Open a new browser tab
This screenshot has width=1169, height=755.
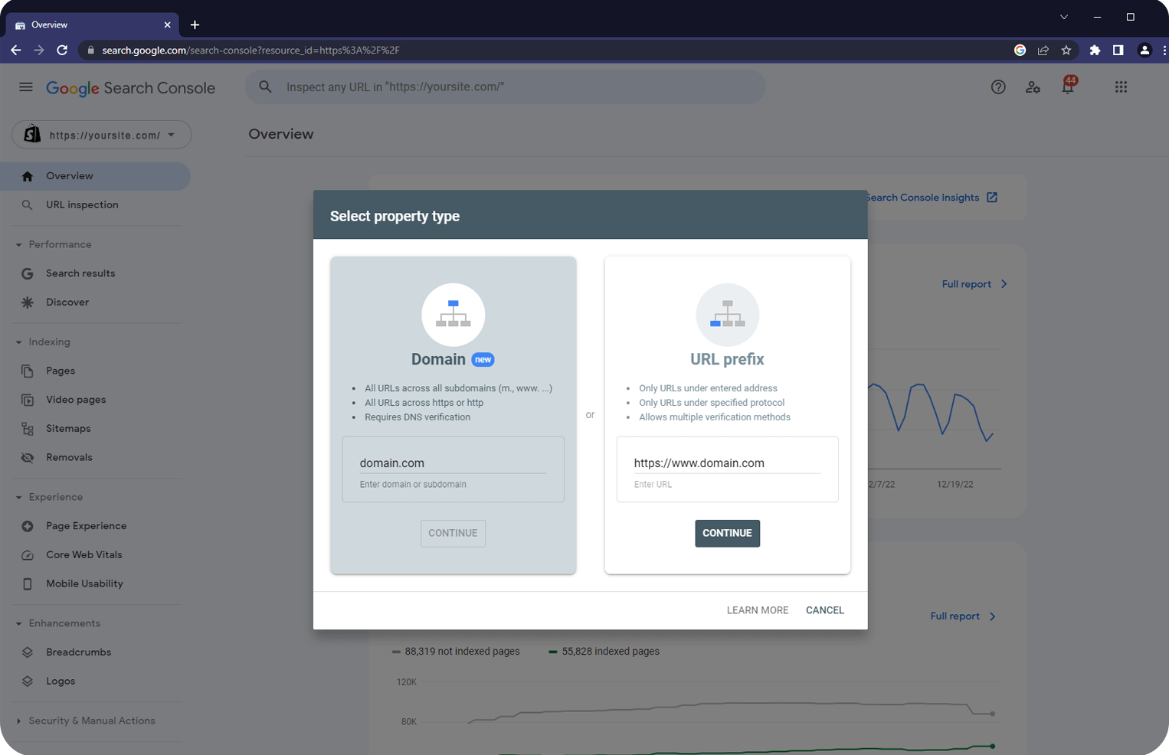[x=195, y=25]
